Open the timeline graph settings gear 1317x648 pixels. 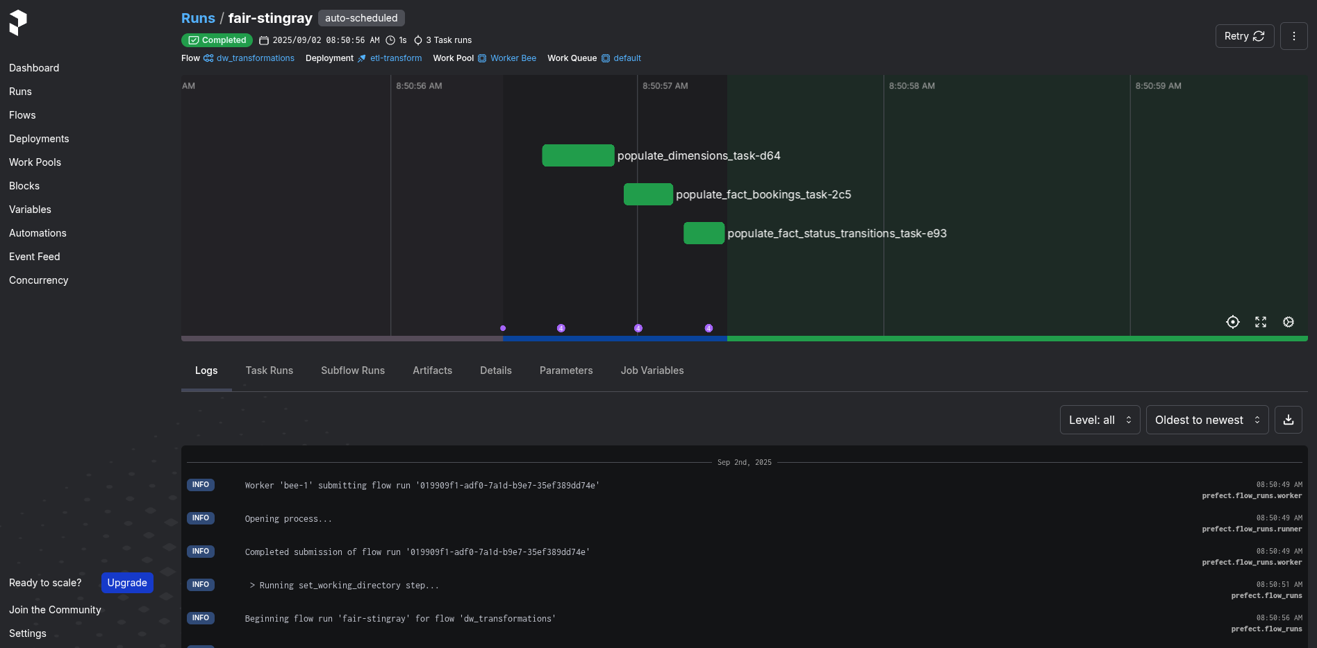coord(1288,322)
